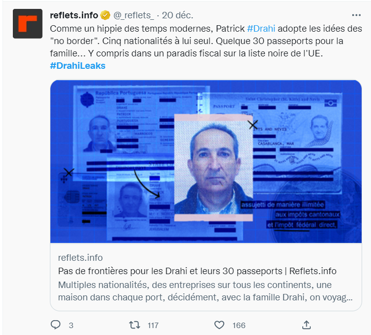371x335 pixels.
Task: Open the reflets.info profile avatar
Action: [x=28, y=24]
